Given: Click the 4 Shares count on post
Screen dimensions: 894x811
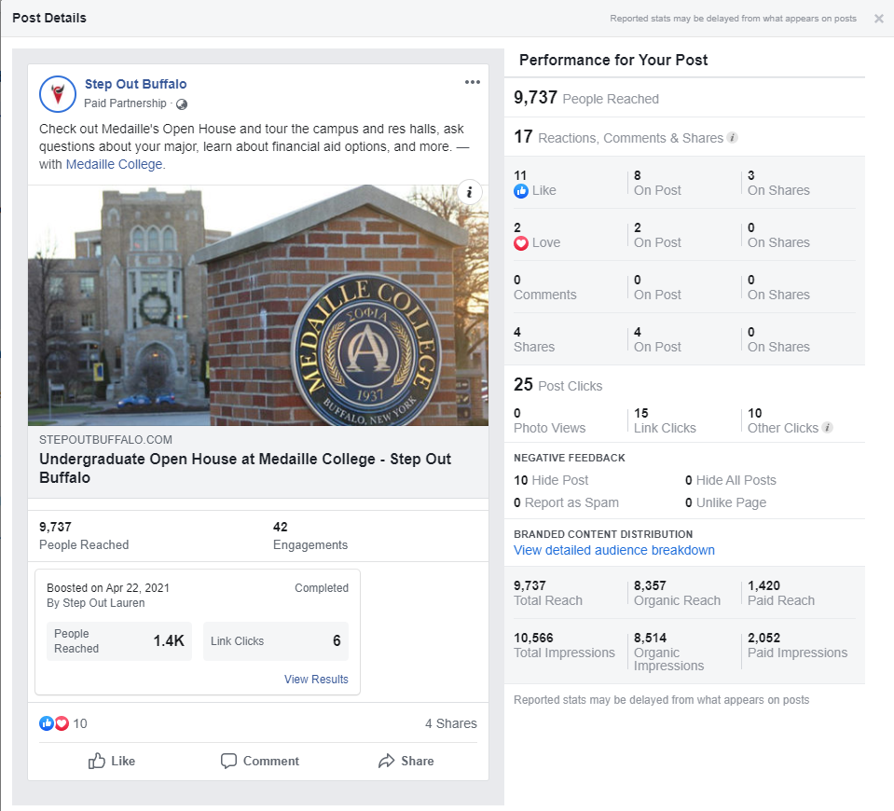Looking at the screenshot, I should click(450, 723).
